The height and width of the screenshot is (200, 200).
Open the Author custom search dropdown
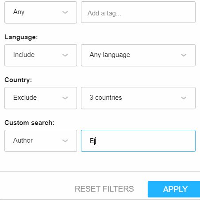(41, 141)
